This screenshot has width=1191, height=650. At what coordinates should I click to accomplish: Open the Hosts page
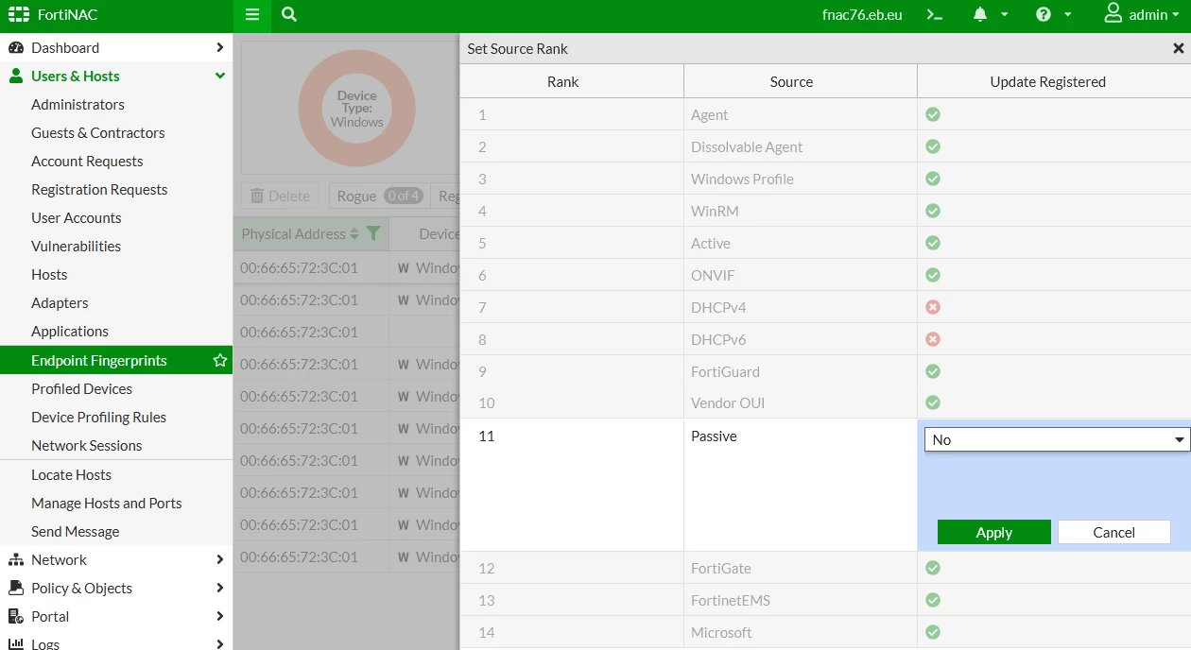click(49, 274)
